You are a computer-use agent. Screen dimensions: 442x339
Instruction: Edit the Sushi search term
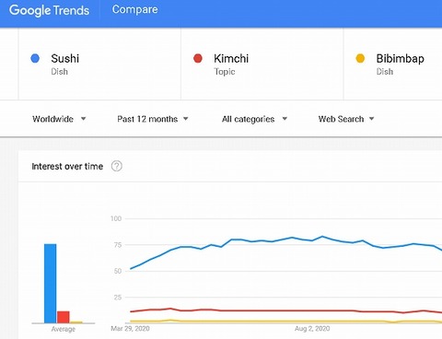(x=65, y=58)
